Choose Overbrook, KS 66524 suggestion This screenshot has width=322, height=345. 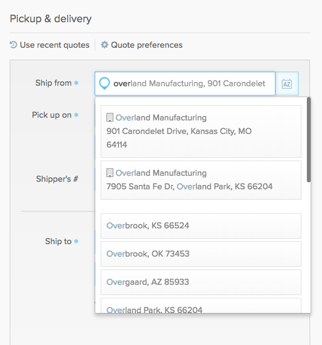tap(201, 226)
